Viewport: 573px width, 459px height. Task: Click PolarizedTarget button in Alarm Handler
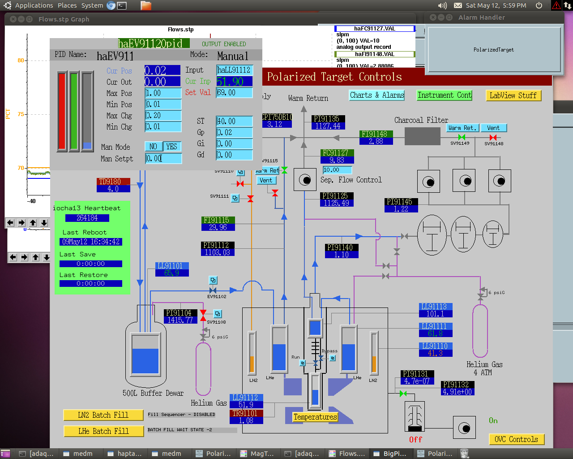[x=494, y=50]
